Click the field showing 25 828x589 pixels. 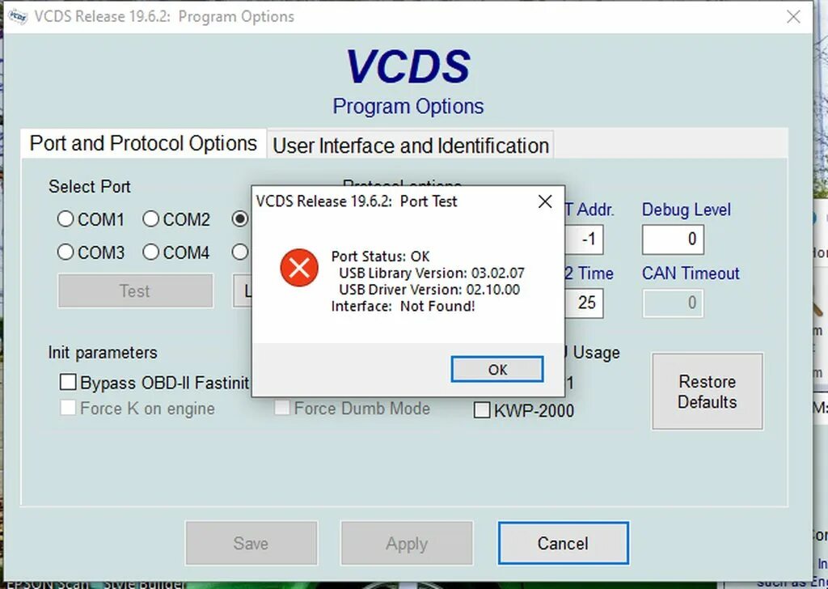pos(584,303)
